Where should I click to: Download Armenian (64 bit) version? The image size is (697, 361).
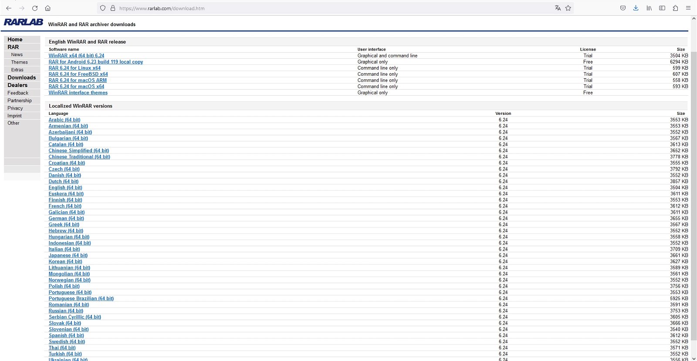68,126
